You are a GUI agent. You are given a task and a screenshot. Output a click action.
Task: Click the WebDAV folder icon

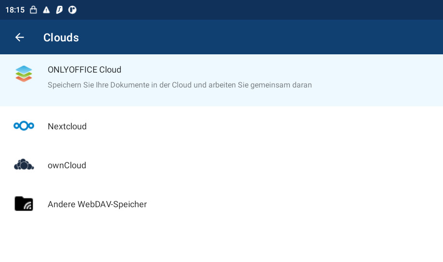click(x=24, y=204)
